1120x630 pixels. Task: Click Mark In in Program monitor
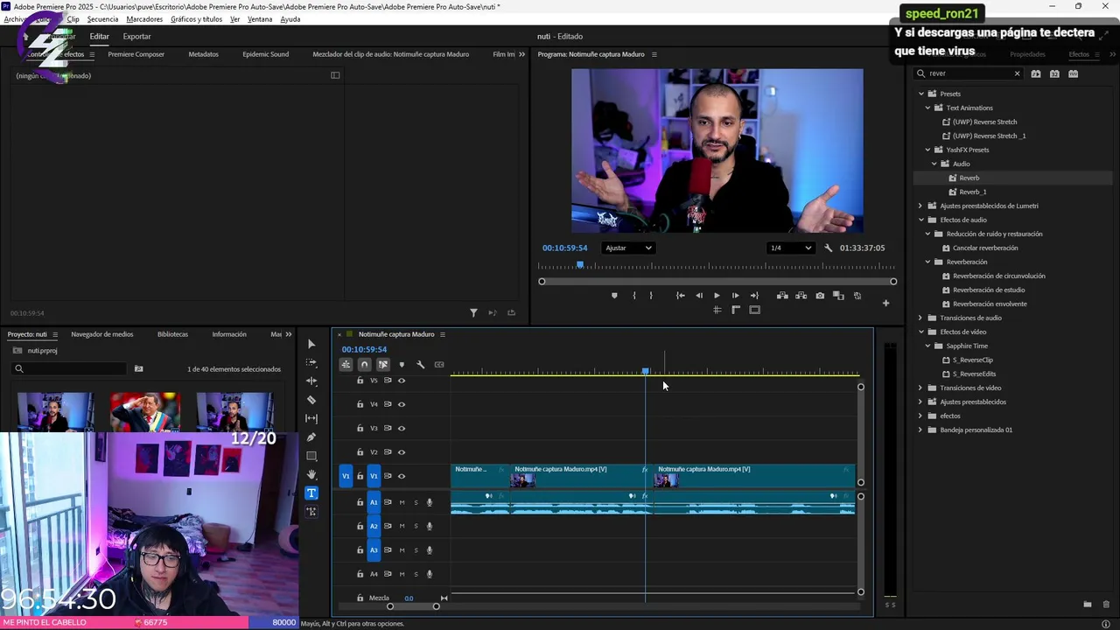click(634, 296)
